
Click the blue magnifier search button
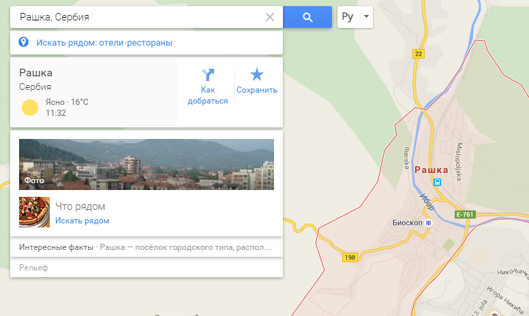point(307,17)
